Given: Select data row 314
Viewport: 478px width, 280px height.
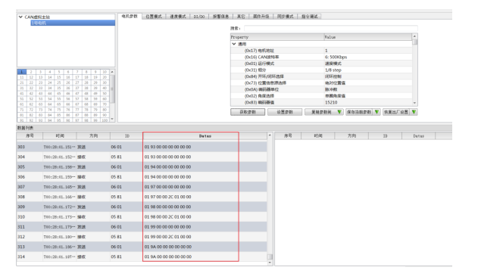Looking at the screenshot, I should 142,257.
